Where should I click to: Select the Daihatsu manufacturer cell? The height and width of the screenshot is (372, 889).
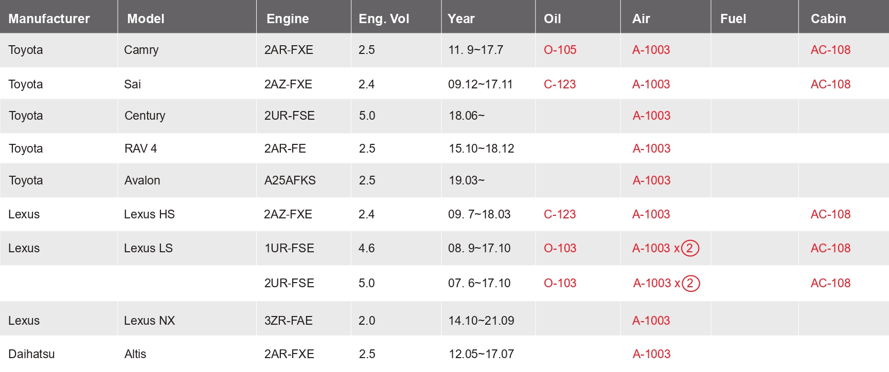(x=31, y=354)
